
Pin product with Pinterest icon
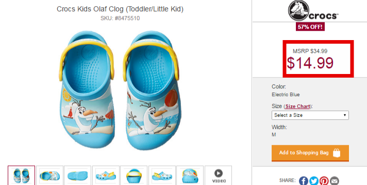(x=324, y=181)
